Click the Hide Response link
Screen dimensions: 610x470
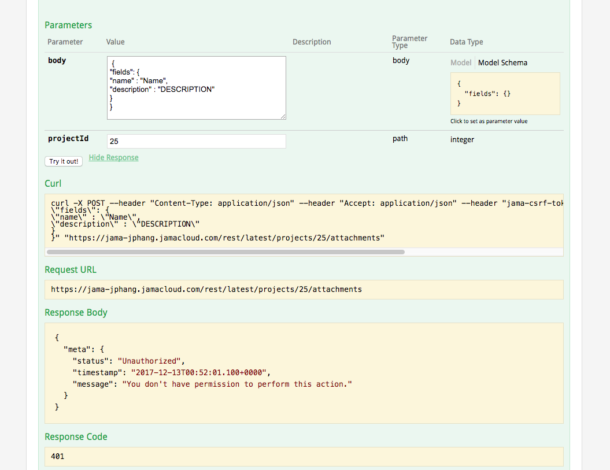click(113, 158)
